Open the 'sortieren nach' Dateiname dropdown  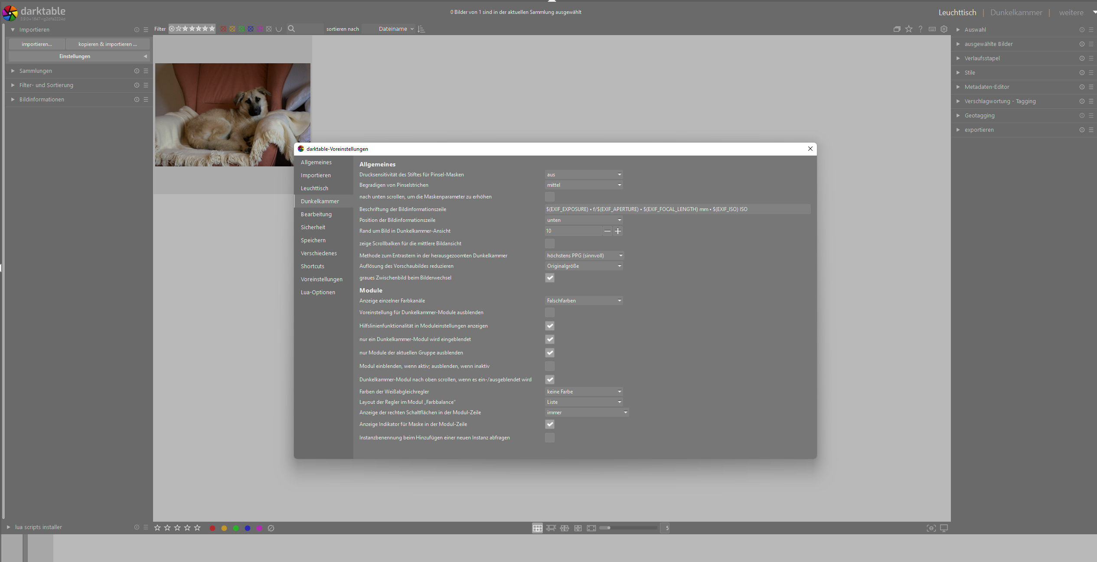point(394,29)
